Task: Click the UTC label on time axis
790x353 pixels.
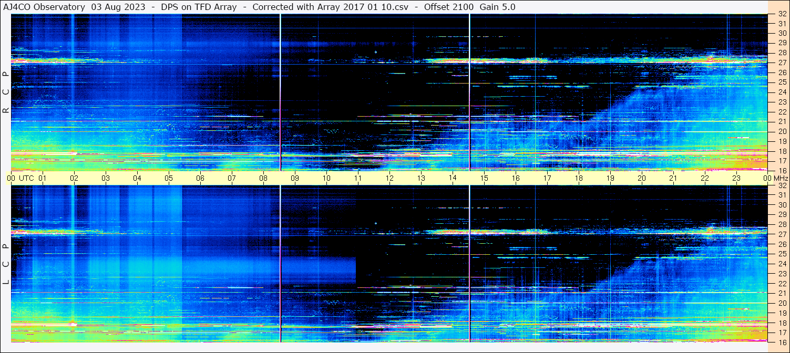Action: 26,178
